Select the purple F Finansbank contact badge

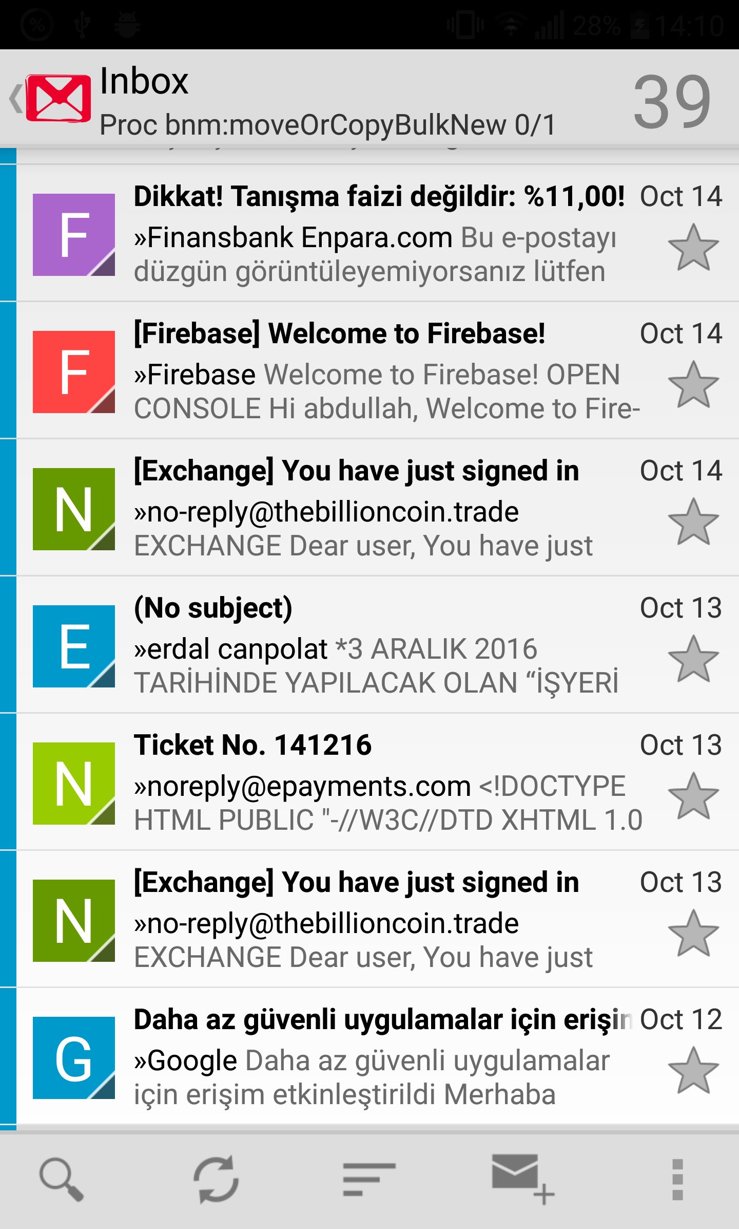74,235
